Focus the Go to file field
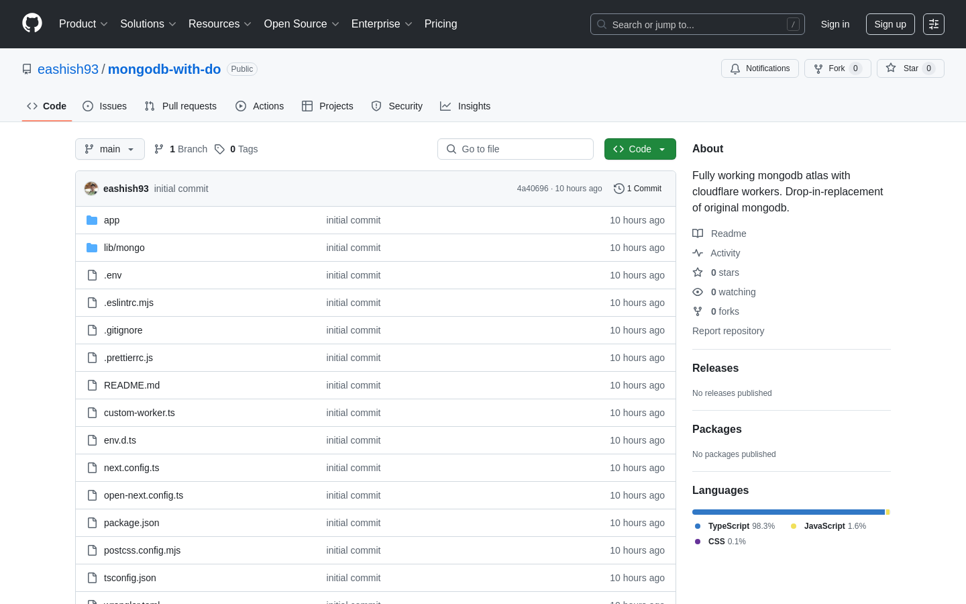The image size is (966, 604). 515,149
